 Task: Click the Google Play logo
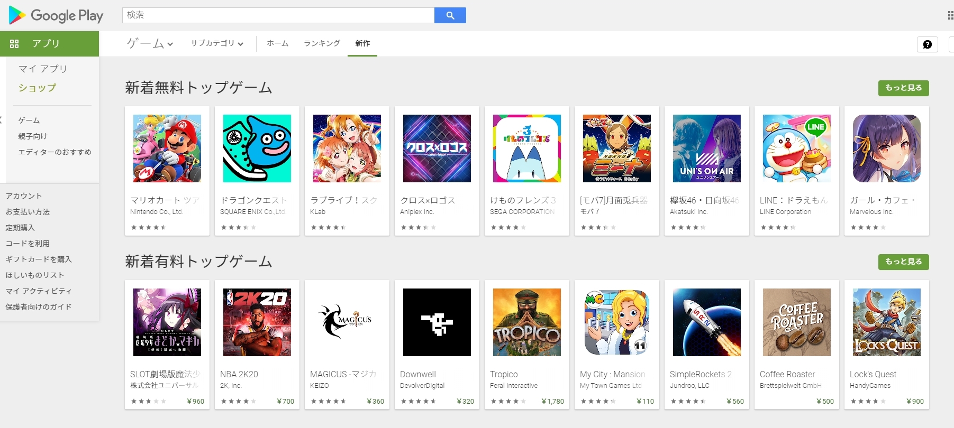tap(56, 15)
